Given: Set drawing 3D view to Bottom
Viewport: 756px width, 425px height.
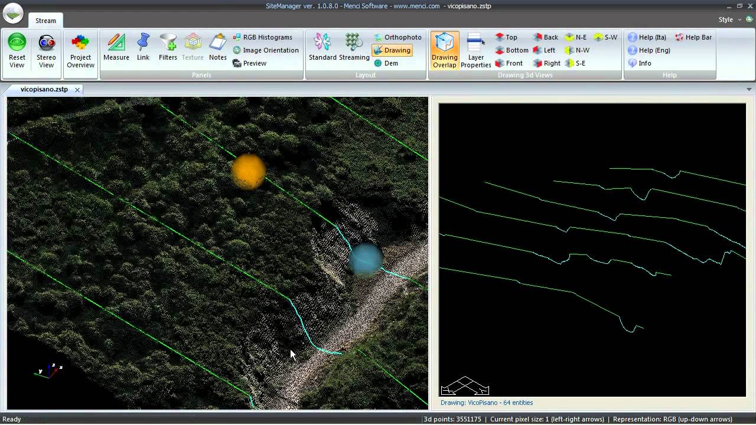Looking at the screenshot, I should point(511,50).
